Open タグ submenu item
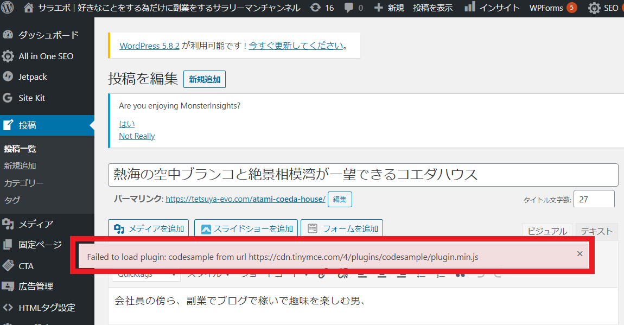The width and height of the screenshot is (624, 325). [x=12, y=200]
